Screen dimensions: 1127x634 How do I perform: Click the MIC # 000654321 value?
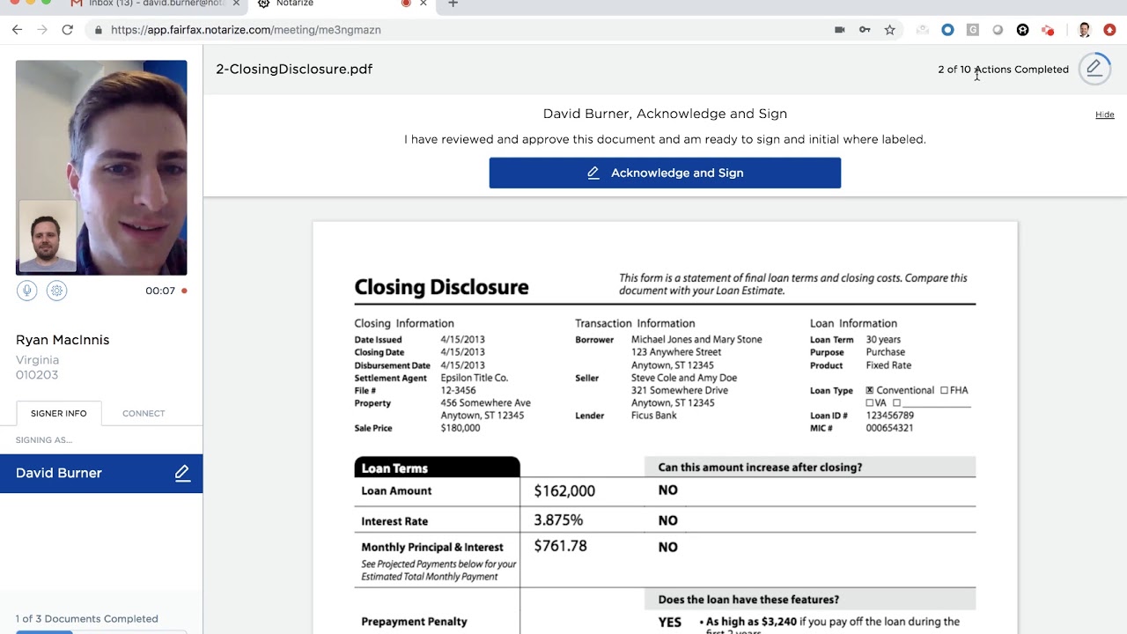(889, 428)
